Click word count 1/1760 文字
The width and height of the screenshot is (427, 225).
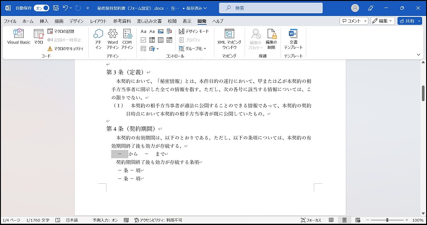(x=38, y=220)
